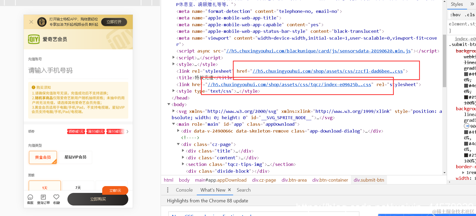This screenshot has height=216, width=476.
Task: Expand the div class content node
Action: click(183, 157)
